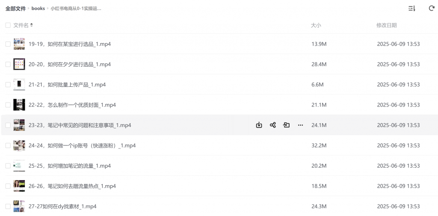438x216 pixels.
Task: Go to 全部文件 breadcrumb
Action: (16, 9)
